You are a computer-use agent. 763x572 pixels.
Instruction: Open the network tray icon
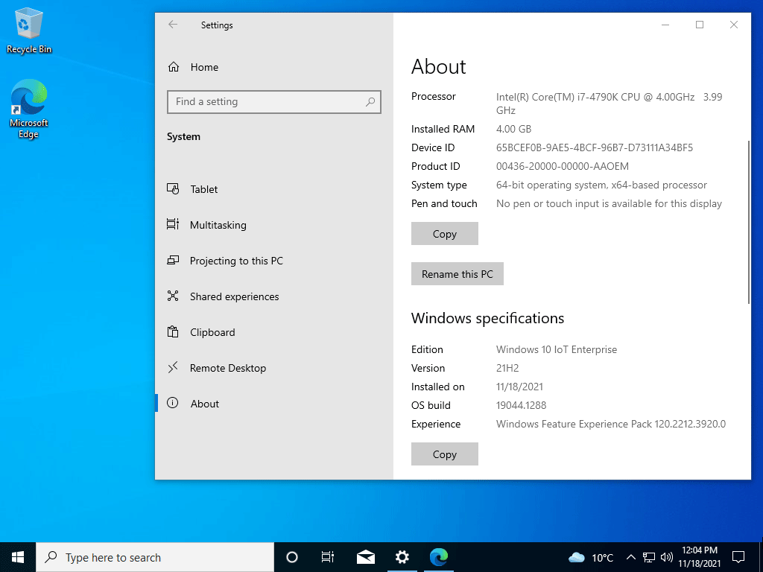649,557
